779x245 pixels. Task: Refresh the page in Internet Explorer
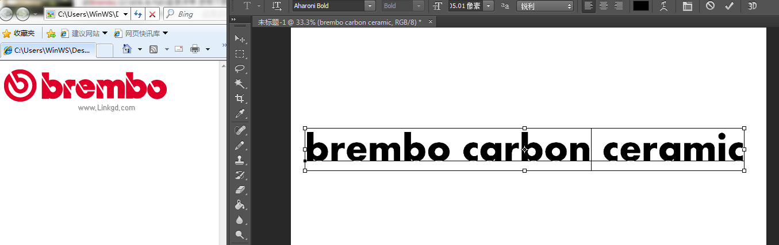pos(138,14)
